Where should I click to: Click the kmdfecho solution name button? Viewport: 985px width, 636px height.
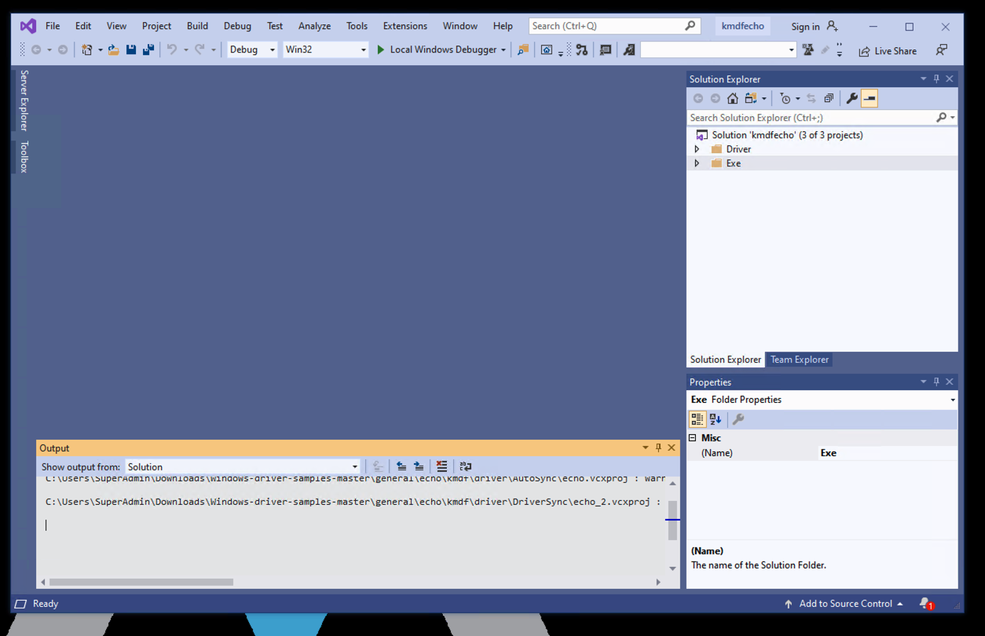tap(743, 26)
